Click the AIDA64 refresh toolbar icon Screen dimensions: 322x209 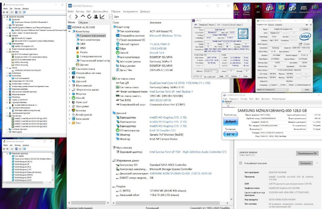pos(89,16)
